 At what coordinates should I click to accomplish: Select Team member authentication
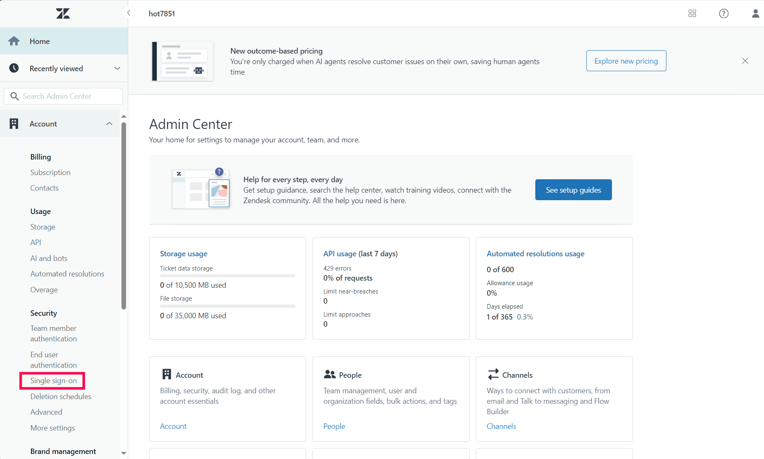53,333
